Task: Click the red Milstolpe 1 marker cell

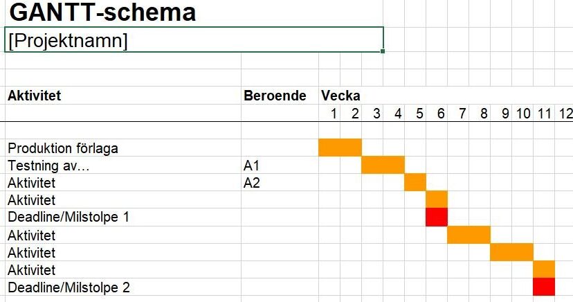Action: coord(437,217)
